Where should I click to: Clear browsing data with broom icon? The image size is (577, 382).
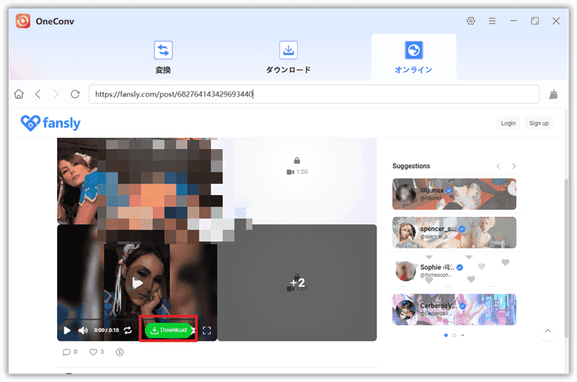click(553, 94)
